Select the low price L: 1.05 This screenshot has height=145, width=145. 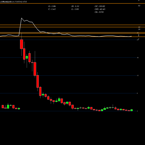(75, 9)
